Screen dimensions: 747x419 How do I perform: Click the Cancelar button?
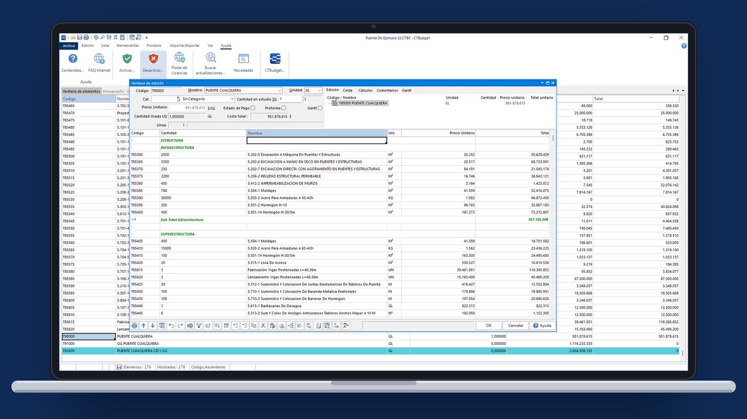(516, 325)
